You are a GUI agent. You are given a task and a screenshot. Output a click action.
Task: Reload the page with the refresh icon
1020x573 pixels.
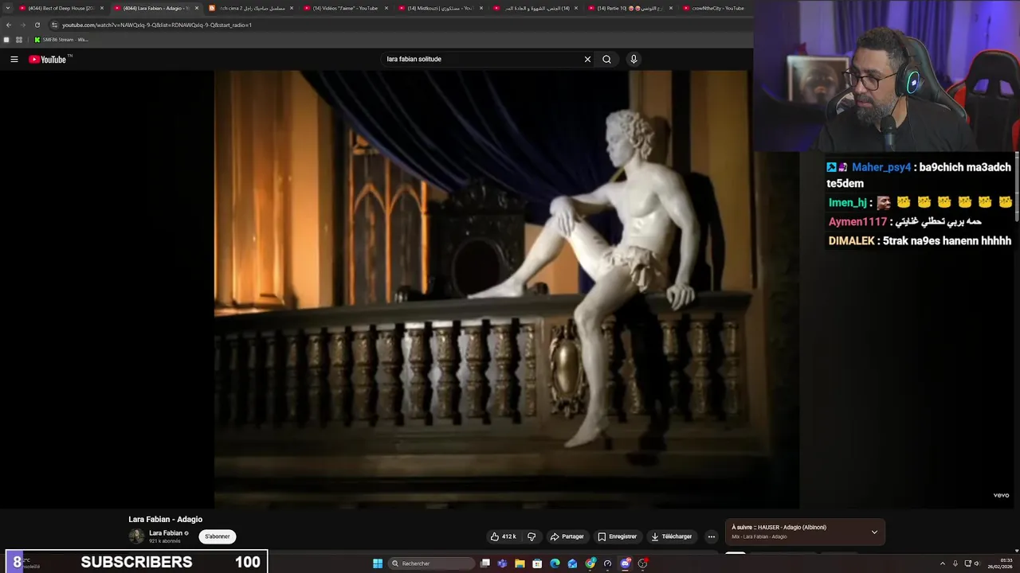click(x=37, y=25)
